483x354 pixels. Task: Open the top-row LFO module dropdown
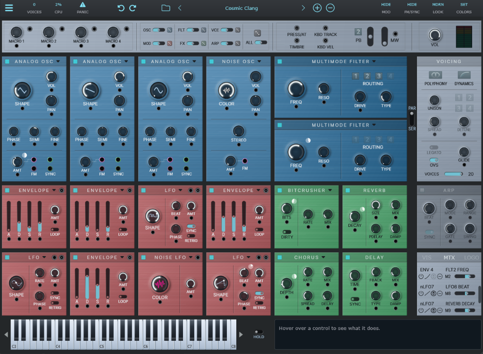click(x=181, y=190)
